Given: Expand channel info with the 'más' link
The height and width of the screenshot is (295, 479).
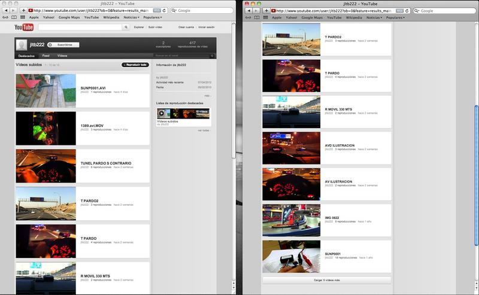Looking at the screenshot, I should click(207, 95).
